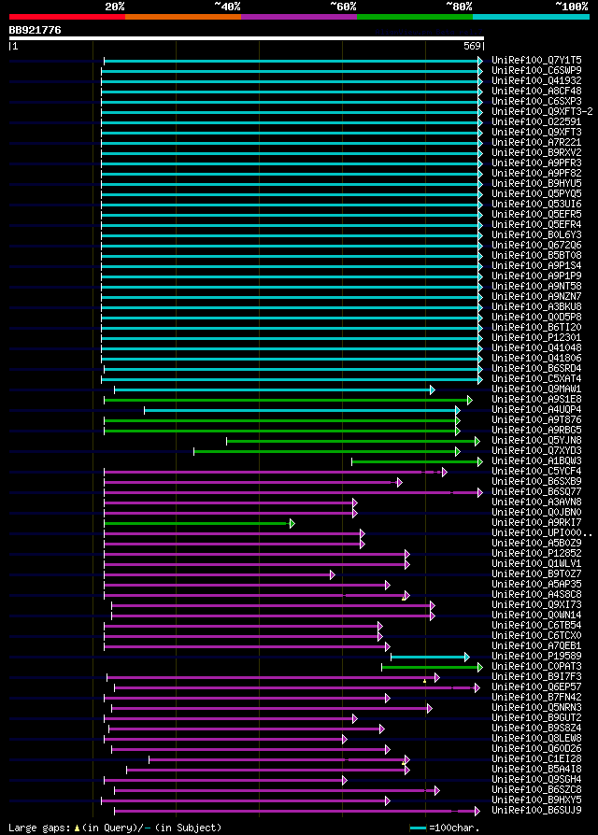
Task: Select the UniRef100_A3BKU8 label
Action: coord(536,307)
